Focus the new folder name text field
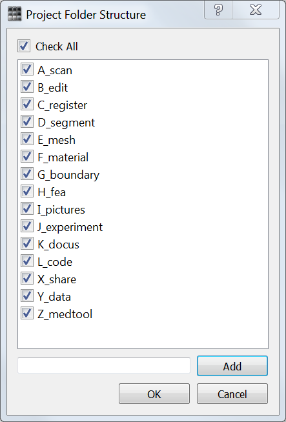286x422 pixels. point(104,365)
